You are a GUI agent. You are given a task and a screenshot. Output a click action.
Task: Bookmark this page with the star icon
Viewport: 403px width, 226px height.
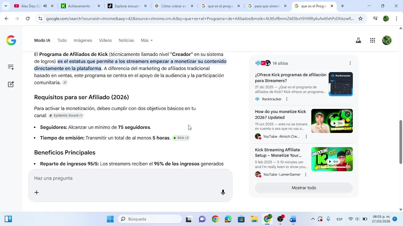pos(360,19)
